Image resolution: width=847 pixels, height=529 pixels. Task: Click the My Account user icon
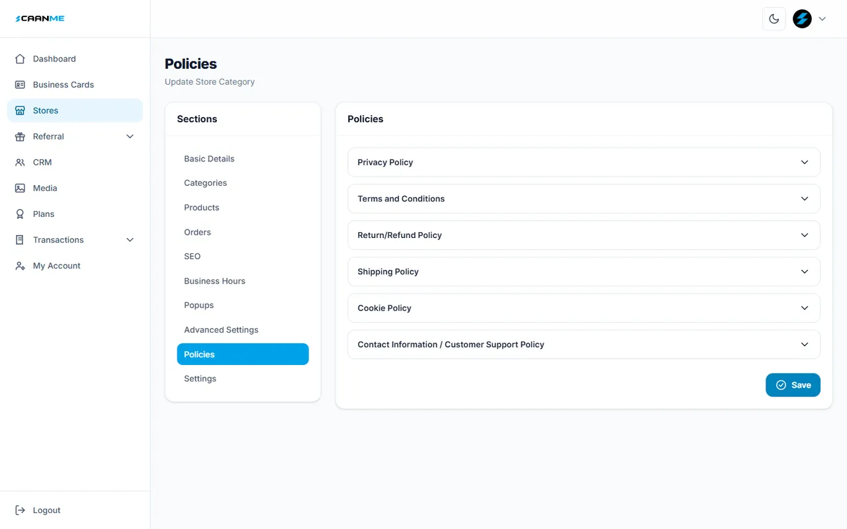click(x=20, y=265)
